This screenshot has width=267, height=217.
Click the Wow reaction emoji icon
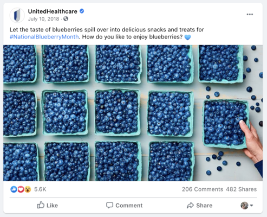tap(28, 189)
